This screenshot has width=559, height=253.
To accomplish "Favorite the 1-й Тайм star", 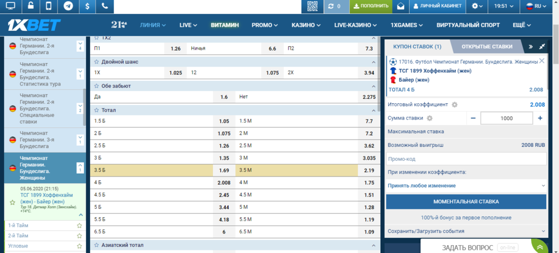I will (79, 226).
